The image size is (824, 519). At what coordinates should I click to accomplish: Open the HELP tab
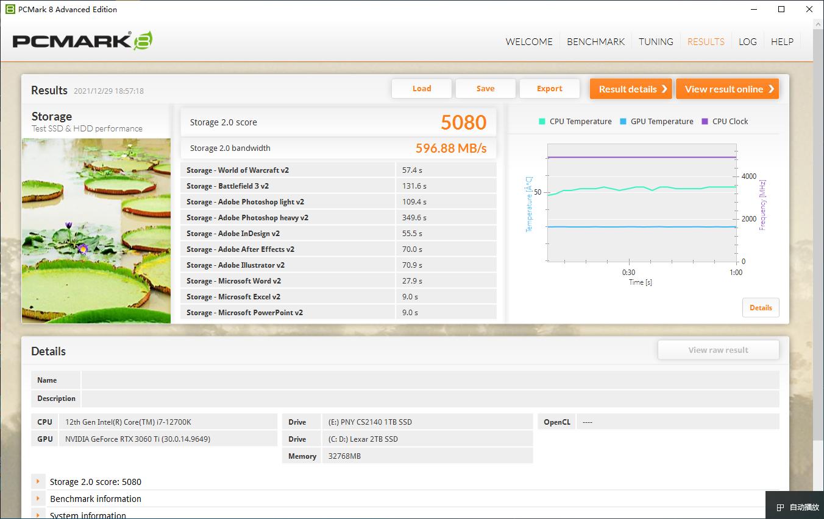782,42
